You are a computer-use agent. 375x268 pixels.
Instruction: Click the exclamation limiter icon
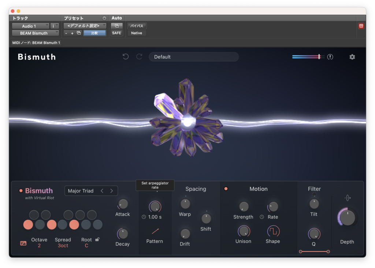pyautogui.click(x=330, y=57)
